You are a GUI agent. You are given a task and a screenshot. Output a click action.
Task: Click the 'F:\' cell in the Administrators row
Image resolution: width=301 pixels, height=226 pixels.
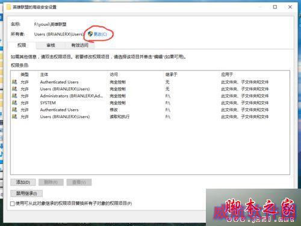[168, 96]
